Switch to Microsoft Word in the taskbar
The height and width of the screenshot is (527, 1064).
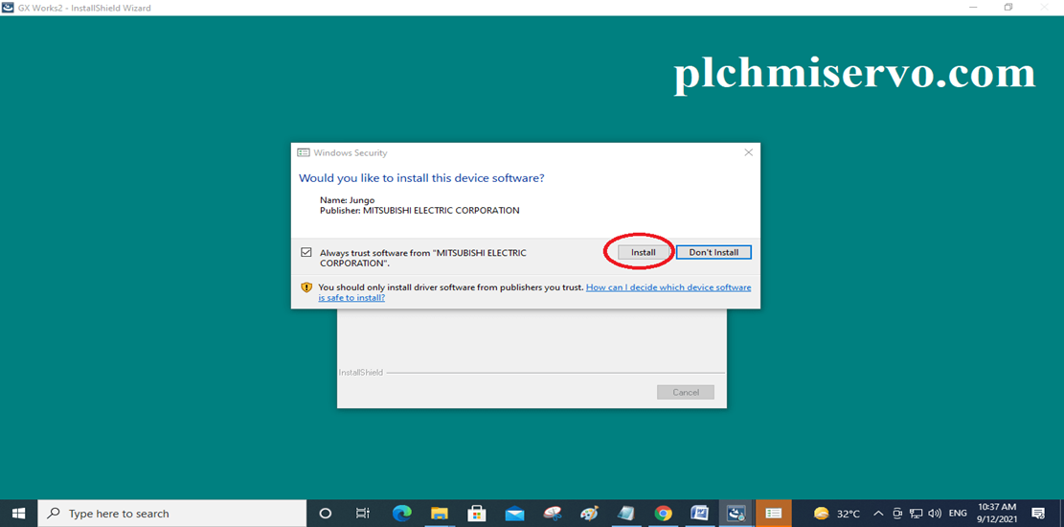[699, 514]
